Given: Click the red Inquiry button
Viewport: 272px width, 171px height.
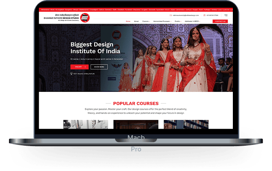Looking at the screenshot, I should pyautogui.click(x=79, y=67).
